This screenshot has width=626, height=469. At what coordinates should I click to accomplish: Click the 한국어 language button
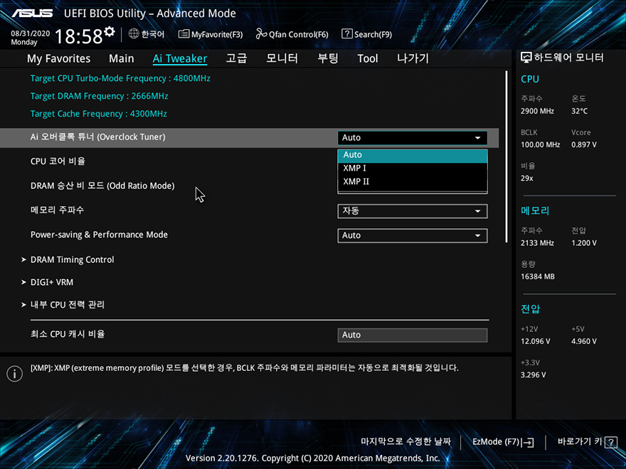[x=153, y=34]
